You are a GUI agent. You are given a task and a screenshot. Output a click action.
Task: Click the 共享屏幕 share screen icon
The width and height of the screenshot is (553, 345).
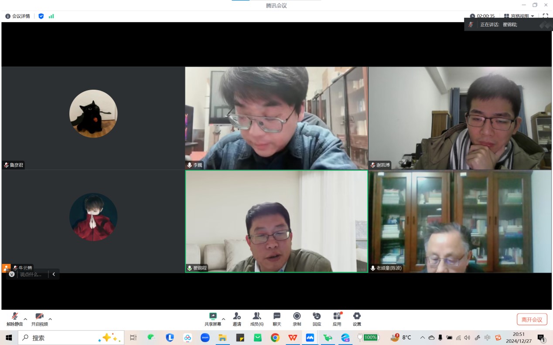tap(213, 316)
